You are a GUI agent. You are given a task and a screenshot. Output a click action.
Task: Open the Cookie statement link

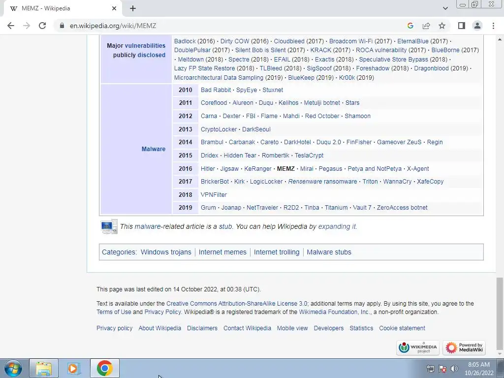(402, 328)
